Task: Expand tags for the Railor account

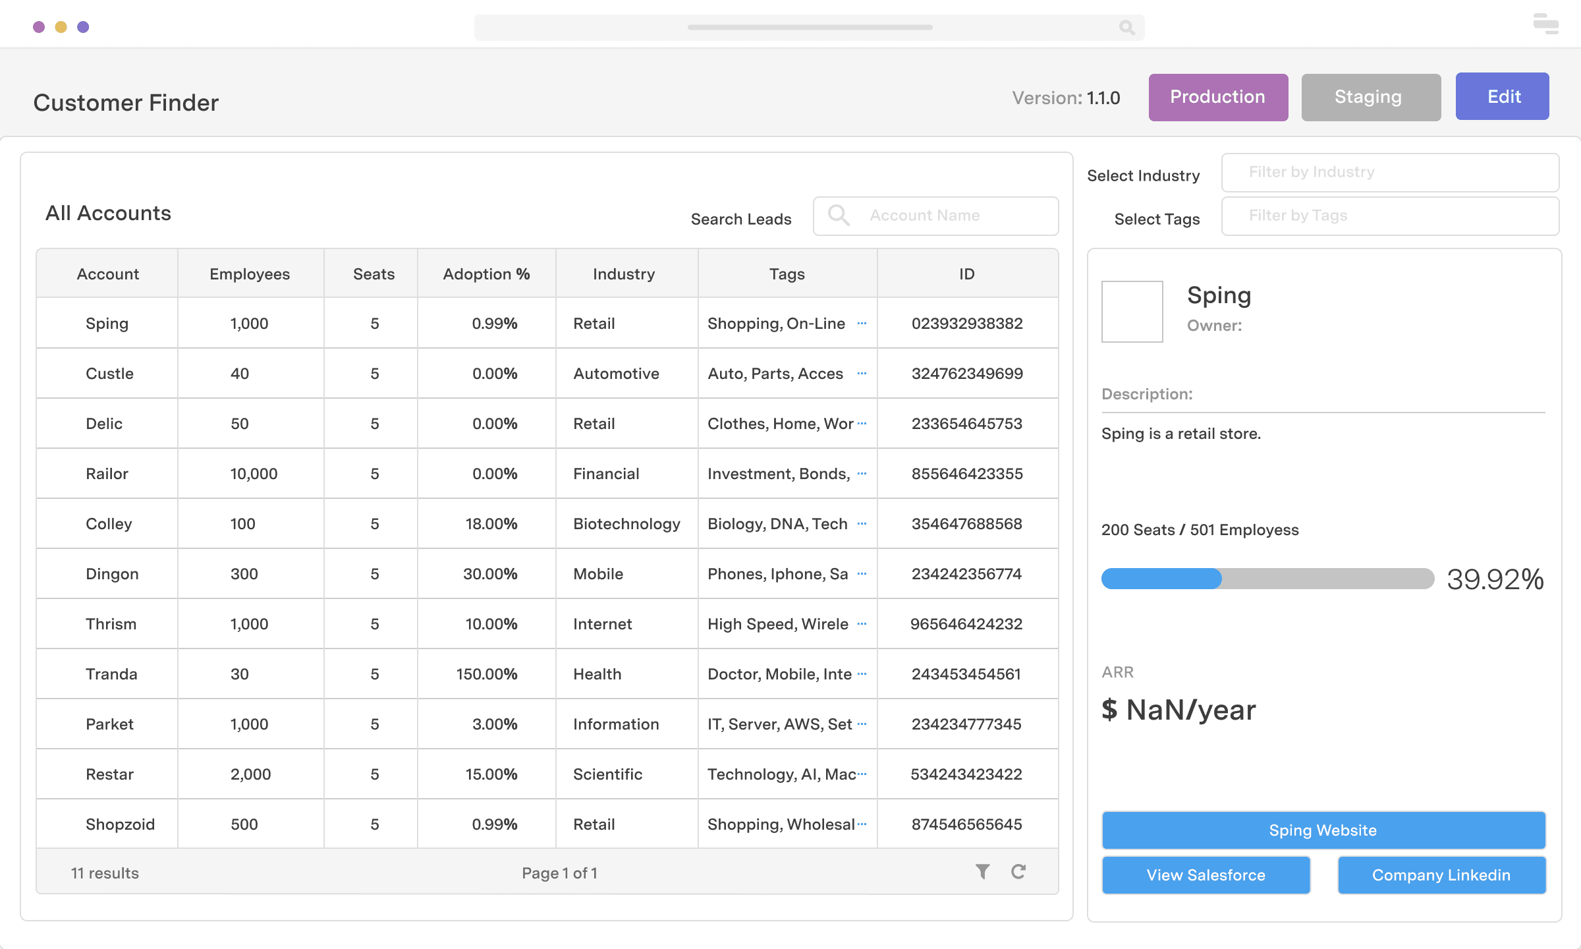Action: coord(863,473)
